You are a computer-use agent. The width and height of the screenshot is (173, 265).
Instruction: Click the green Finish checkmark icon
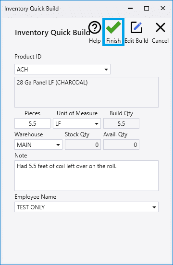(x=113, y=27)
